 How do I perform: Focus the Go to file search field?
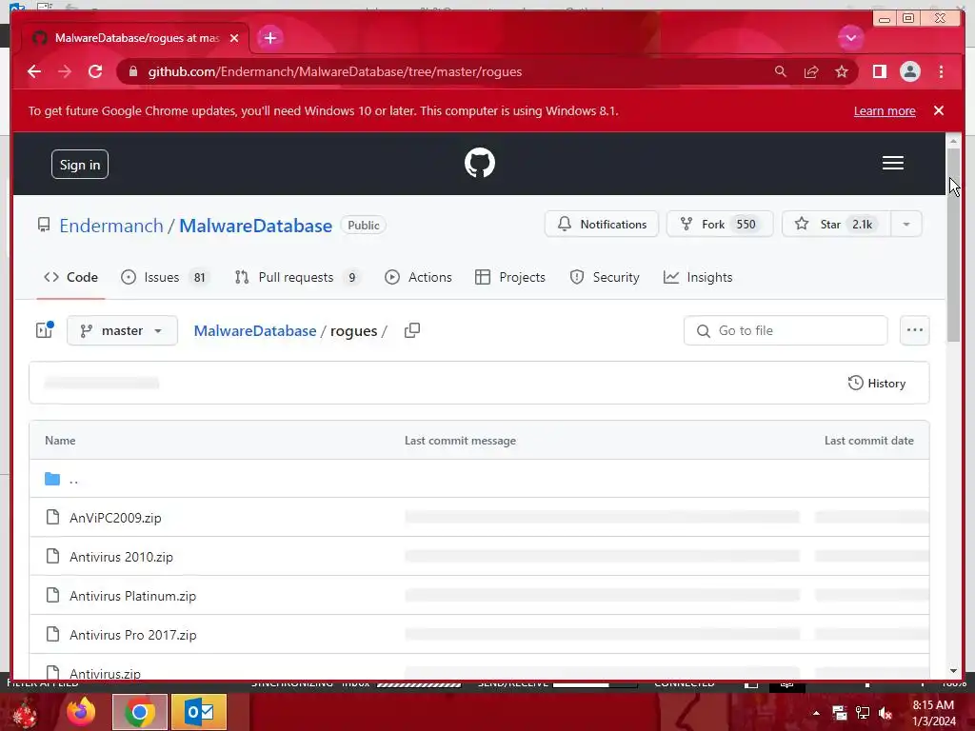tap(786, 330)
